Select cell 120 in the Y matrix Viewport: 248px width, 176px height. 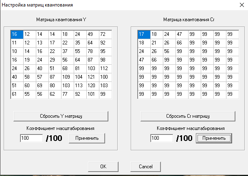93,86
